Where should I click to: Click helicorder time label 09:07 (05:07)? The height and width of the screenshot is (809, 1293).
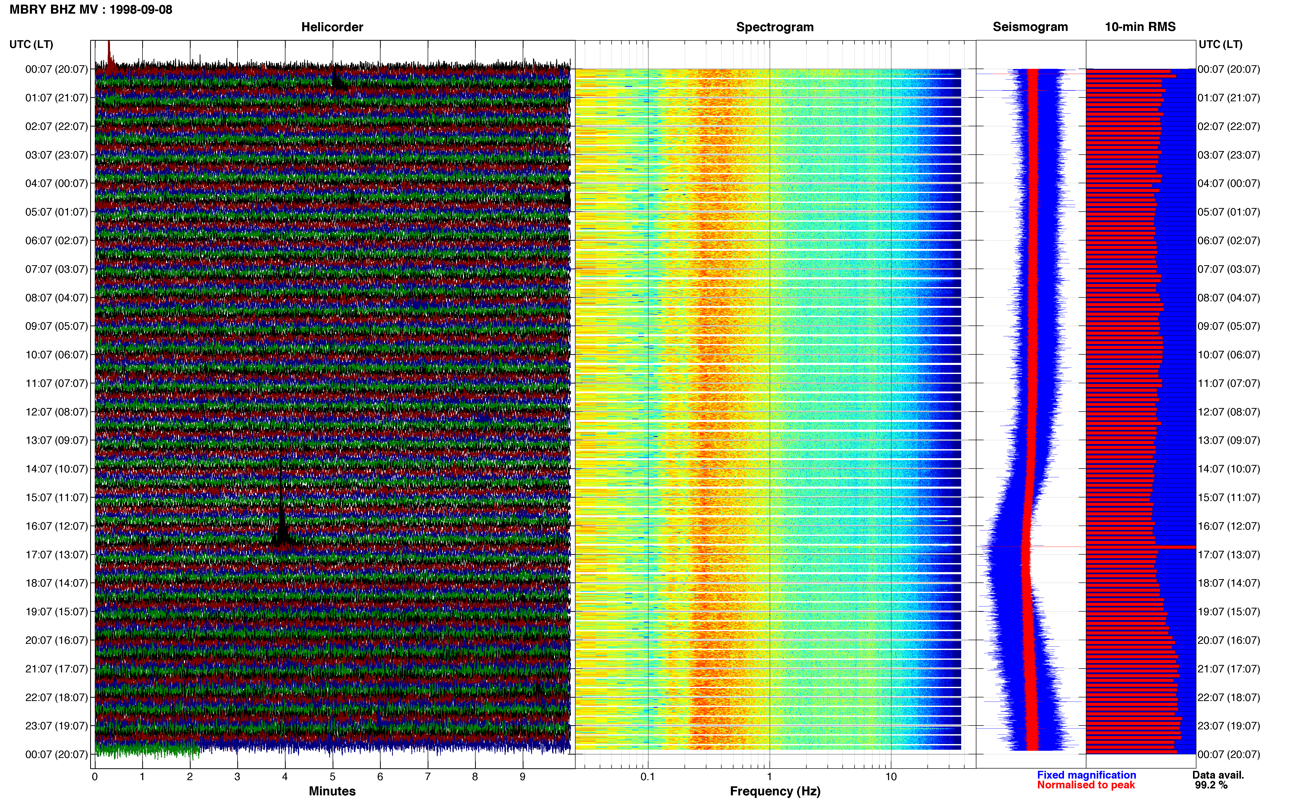point(56,326)
